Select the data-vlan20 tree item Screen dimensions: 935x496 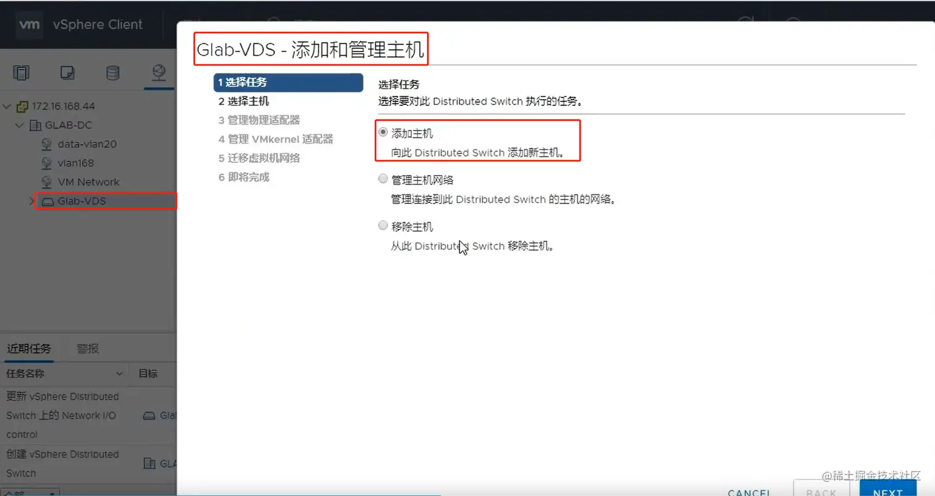(87, 144)
